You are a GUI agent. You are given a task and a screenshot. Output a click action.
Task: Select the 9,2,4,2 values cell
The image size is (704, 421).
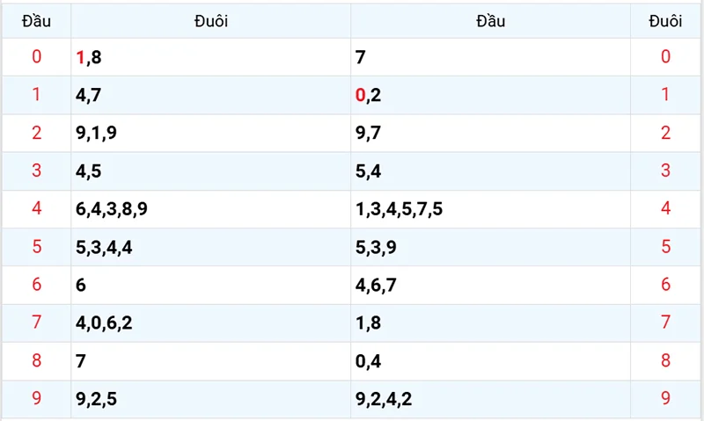pos(384,399)
